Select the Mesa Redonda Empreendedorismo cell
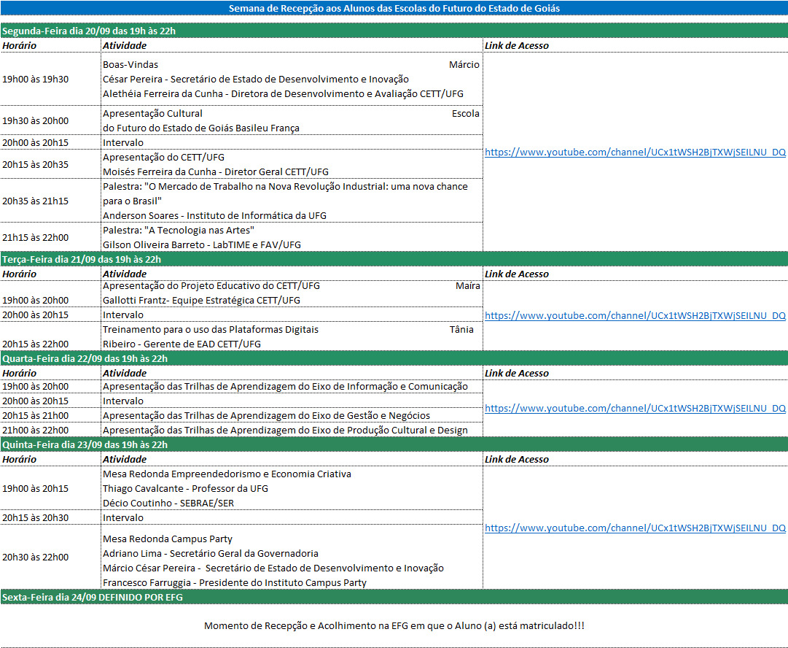 [292, 488]
